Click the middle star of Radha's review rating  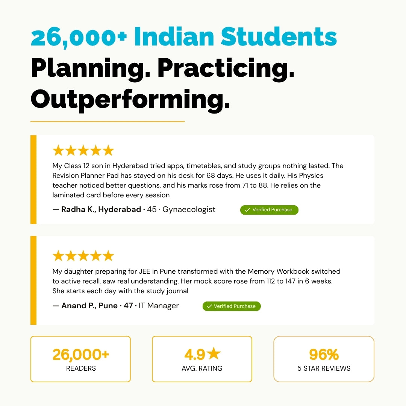point(83,151)
